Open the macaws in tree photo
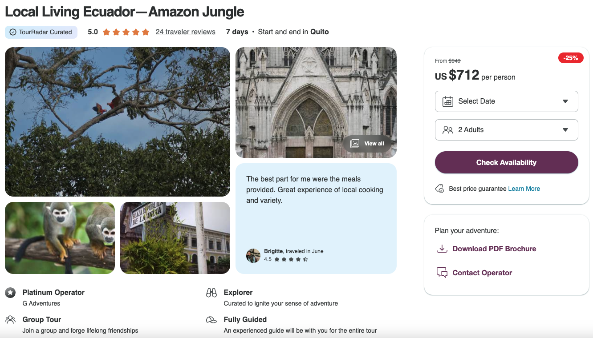 coord(118,121)
